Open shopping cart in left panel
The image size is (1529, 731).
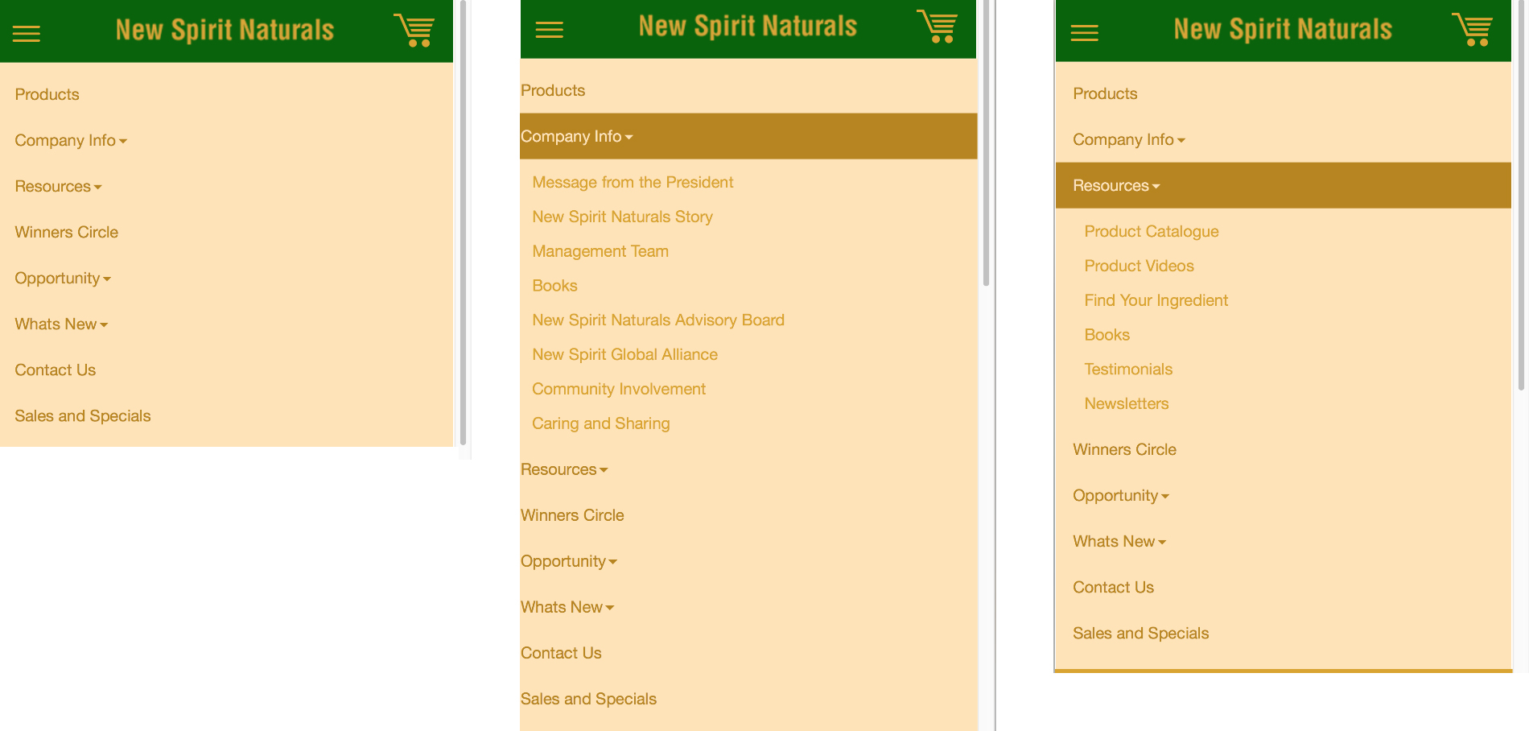coord(414,31)
